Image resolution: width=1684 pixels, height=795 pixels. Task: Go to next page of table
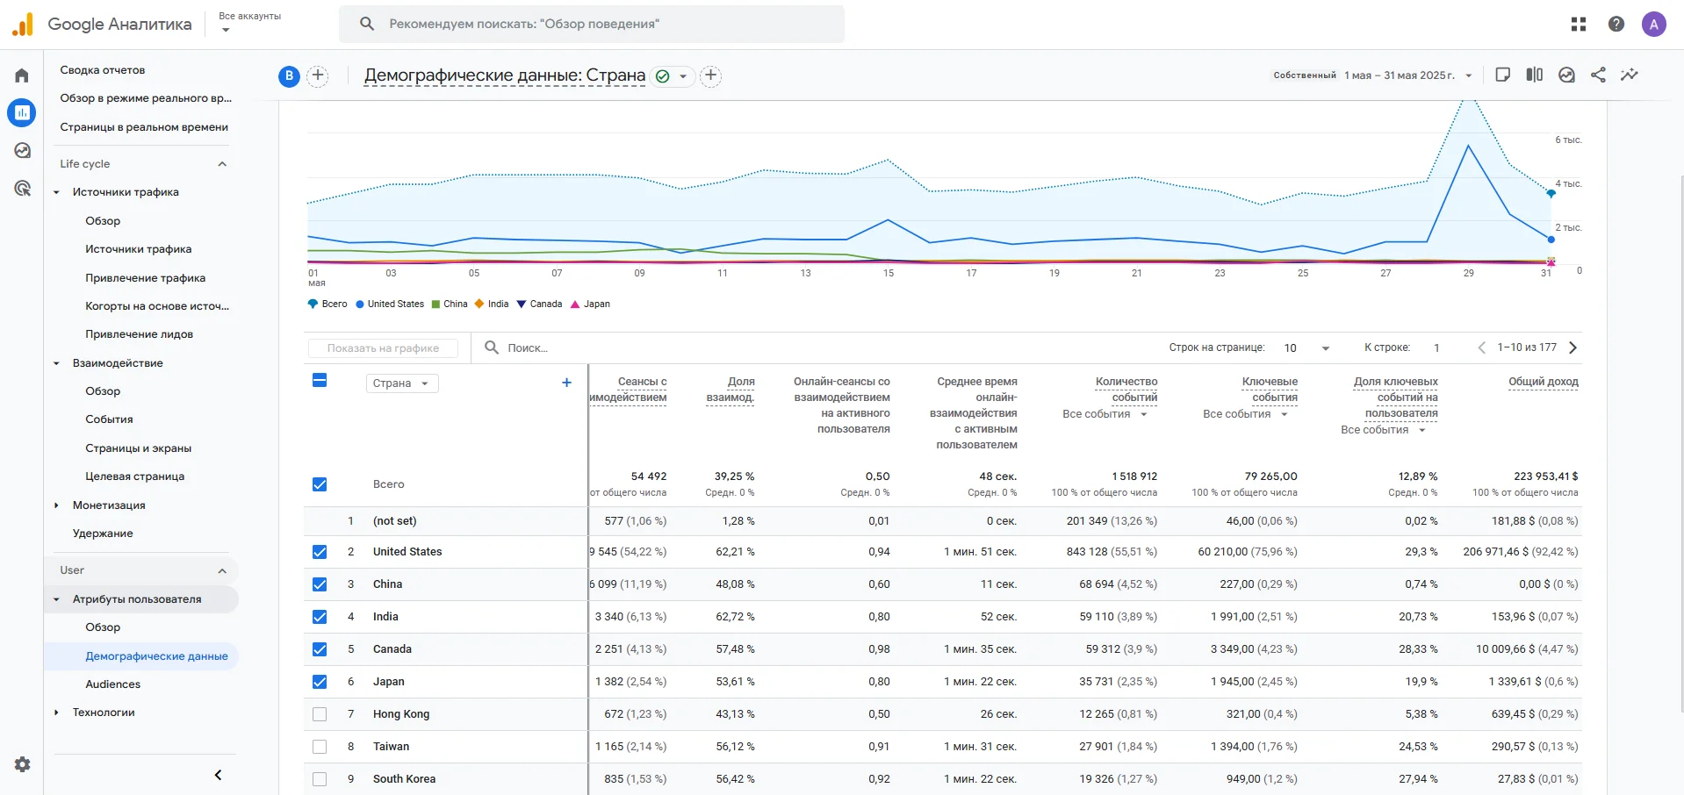point(1572,348)
